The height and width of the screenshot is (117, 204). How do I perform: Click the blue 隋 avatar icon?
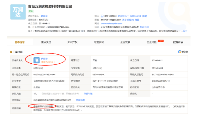point(36,60)
